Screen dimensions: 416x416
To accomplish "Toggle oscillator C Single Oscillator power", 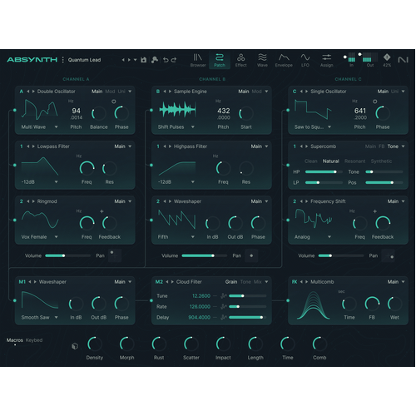I will 295,92.
